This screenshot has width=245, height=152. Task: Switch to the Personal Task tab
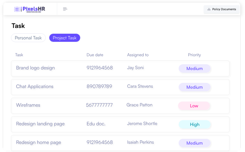28,38
